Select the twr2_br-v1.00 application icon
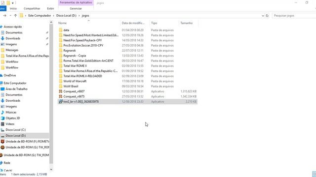 (60, 102)
